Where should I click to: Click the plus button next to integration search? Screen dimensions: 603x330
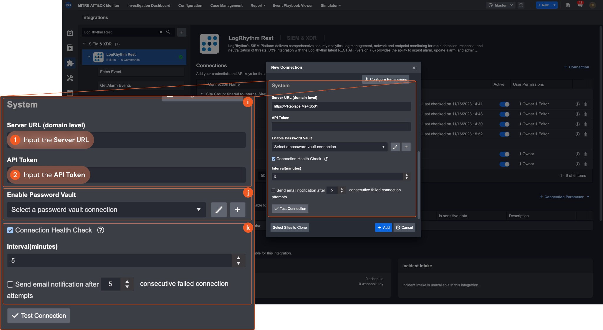click(x=182, y=32)
